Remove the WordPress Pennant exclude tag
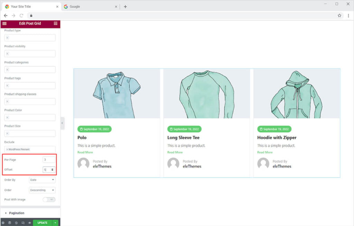Image resolution: width=354 pixels, height=226 pixels. [x=7, y=149]
